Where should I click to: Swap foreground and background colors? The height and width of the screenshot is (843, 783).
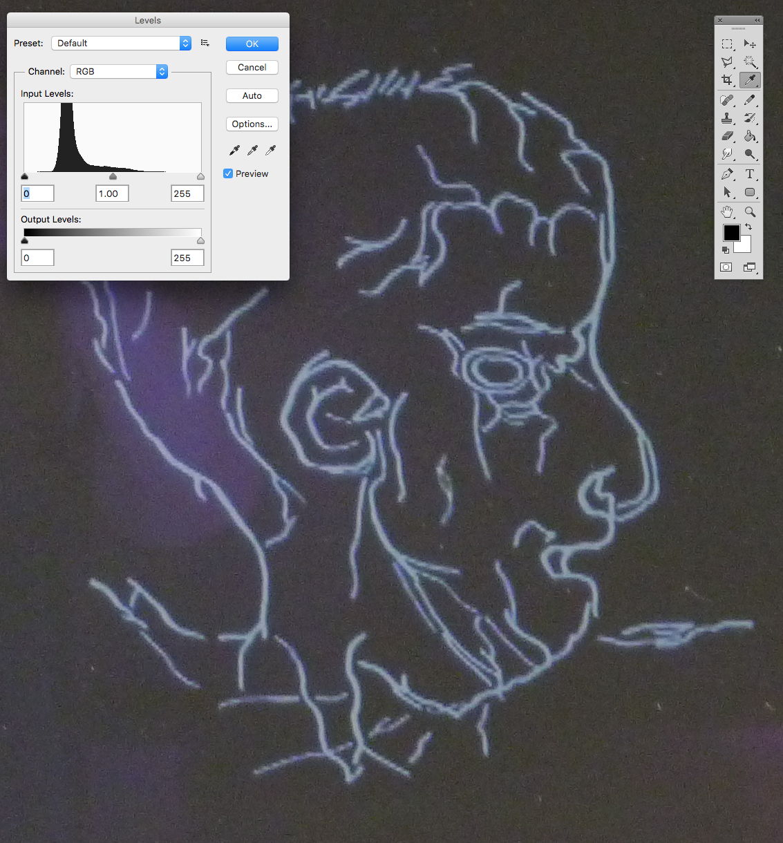click(748, 227)
